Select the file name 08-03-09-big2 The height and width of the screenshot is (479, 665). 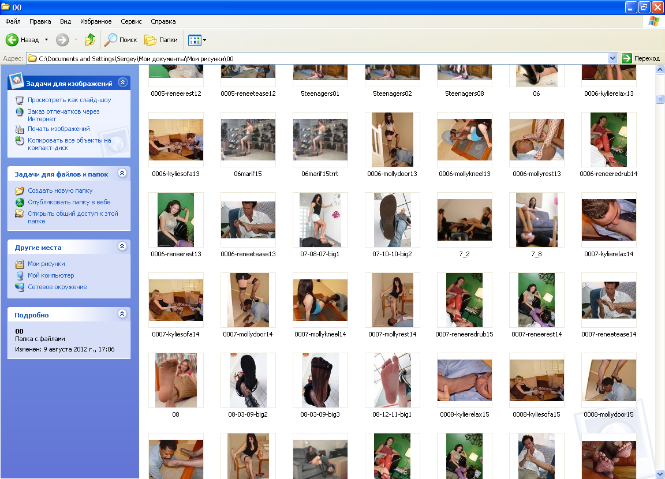(248, 414)
